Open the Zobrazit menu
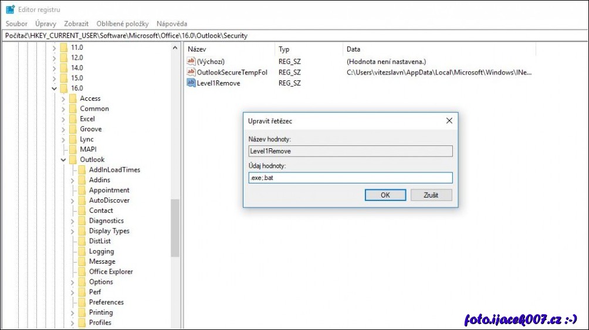Image resolution: width=589 pixels, height=330 pixels. point(76,23)
